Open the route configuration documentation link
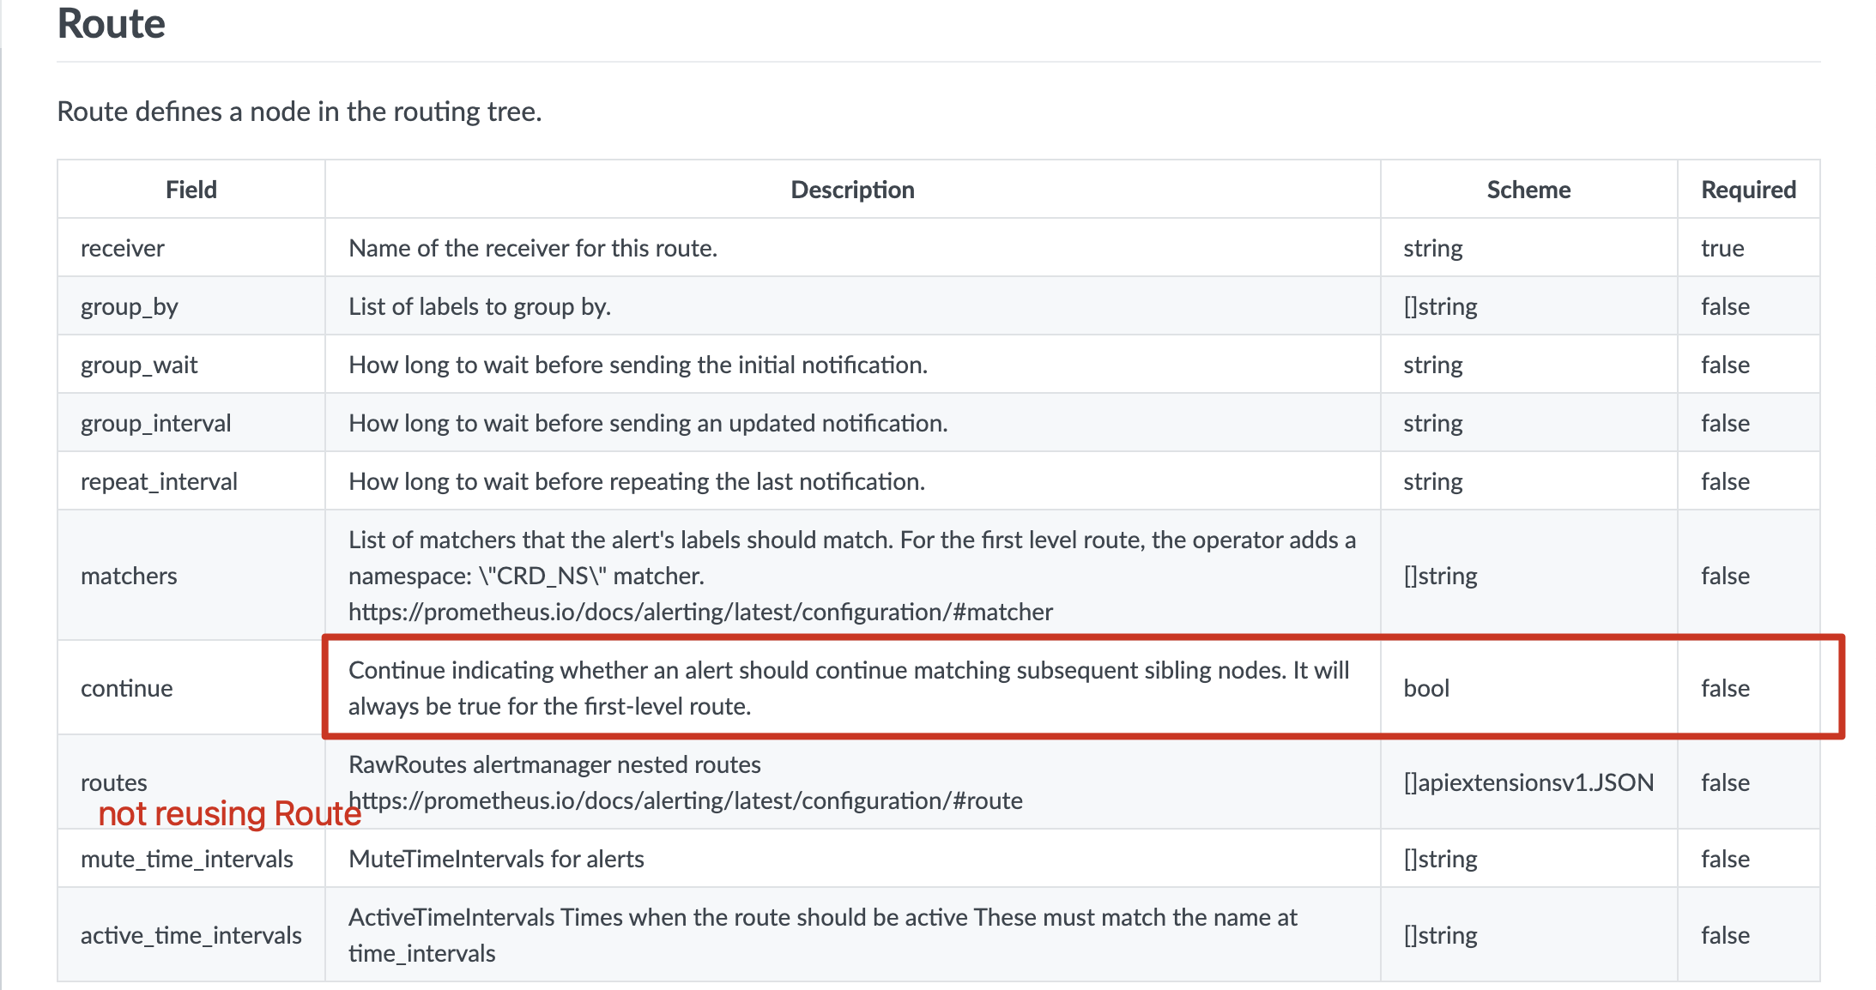The height and width of the screenshot is (990, 1876). (x=686, y=800)
